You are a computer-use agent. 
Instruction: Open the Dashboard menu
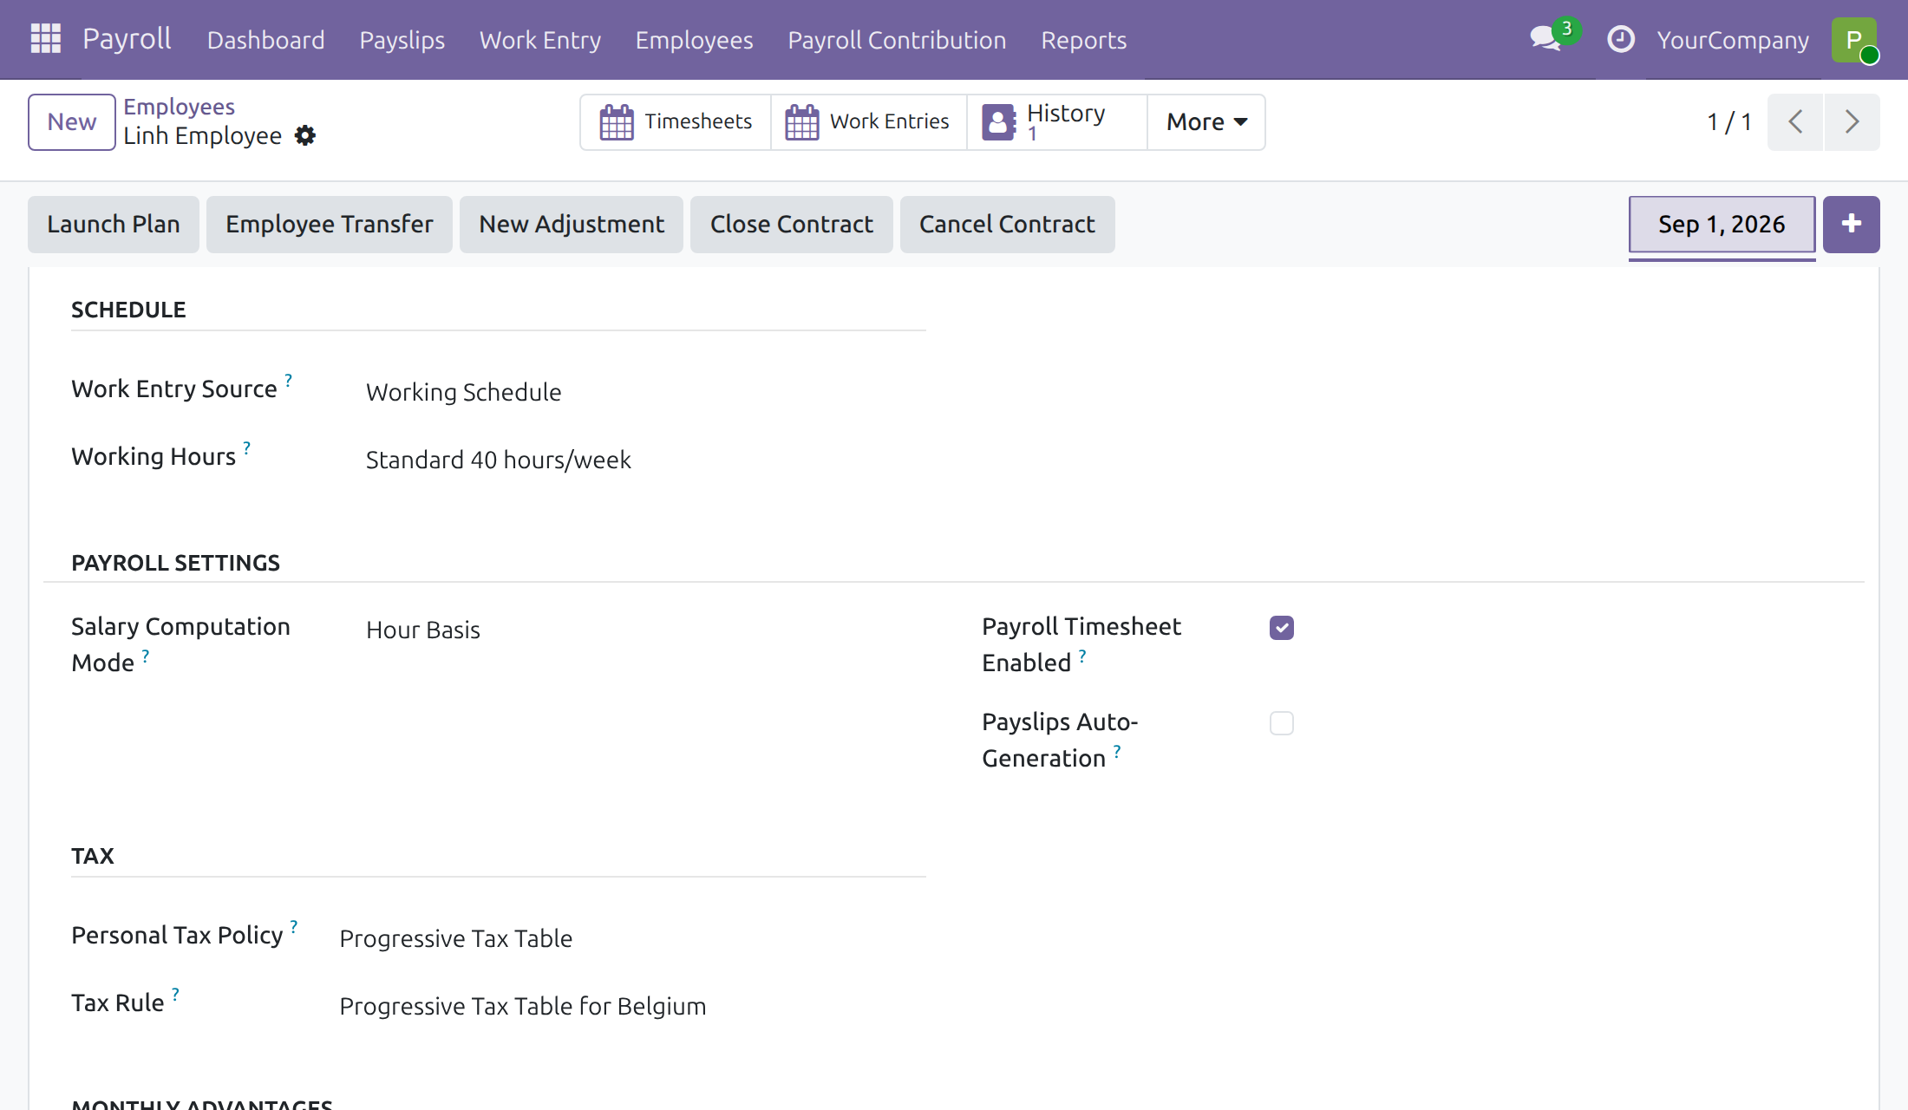click(265, 40)
